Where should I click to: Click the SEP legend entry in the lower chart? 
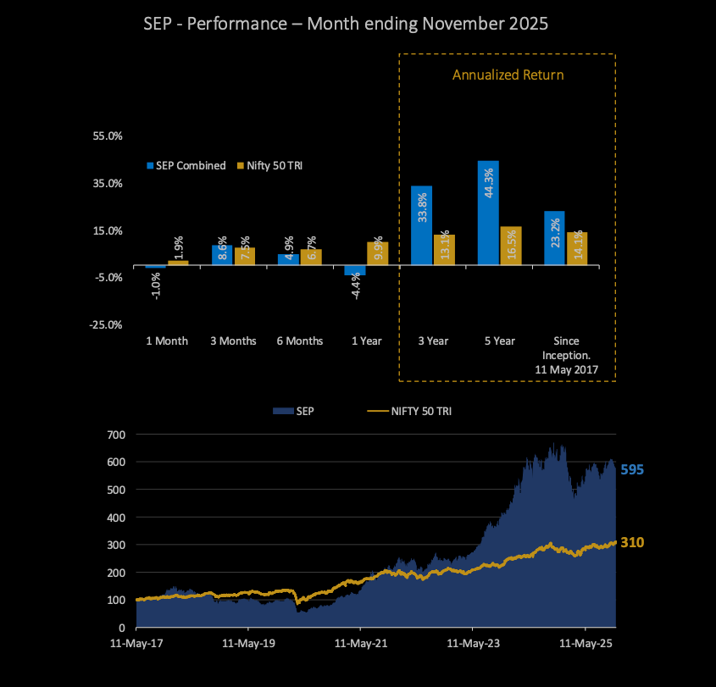(298, 411)
